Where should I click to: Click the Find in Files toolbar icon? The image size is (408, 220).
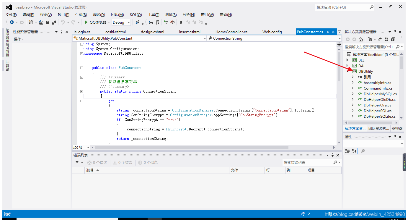(138, 22)
